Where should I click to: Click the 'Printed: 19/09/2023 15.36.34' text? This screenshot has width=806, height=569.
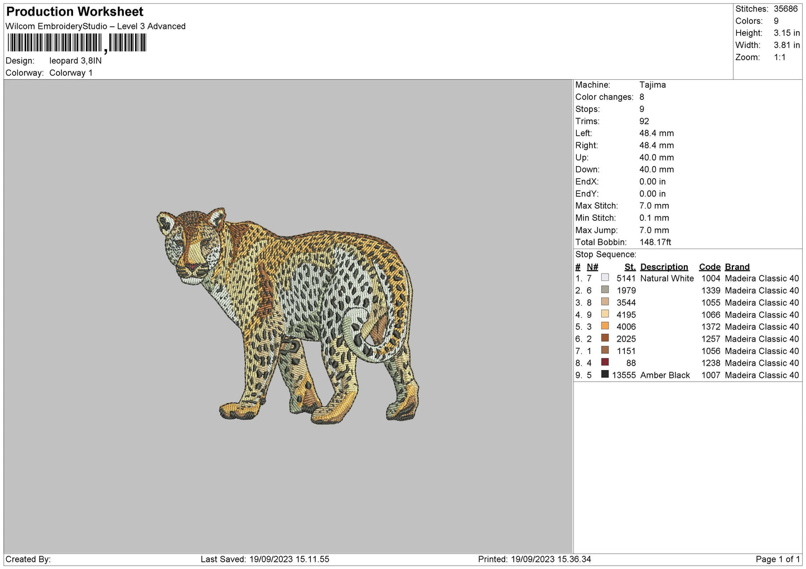[x=534, y=559]
